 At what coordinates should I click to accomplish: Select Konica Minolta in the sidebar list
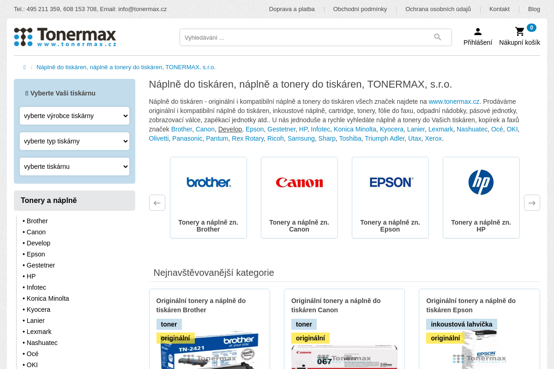tap(48, 298)
